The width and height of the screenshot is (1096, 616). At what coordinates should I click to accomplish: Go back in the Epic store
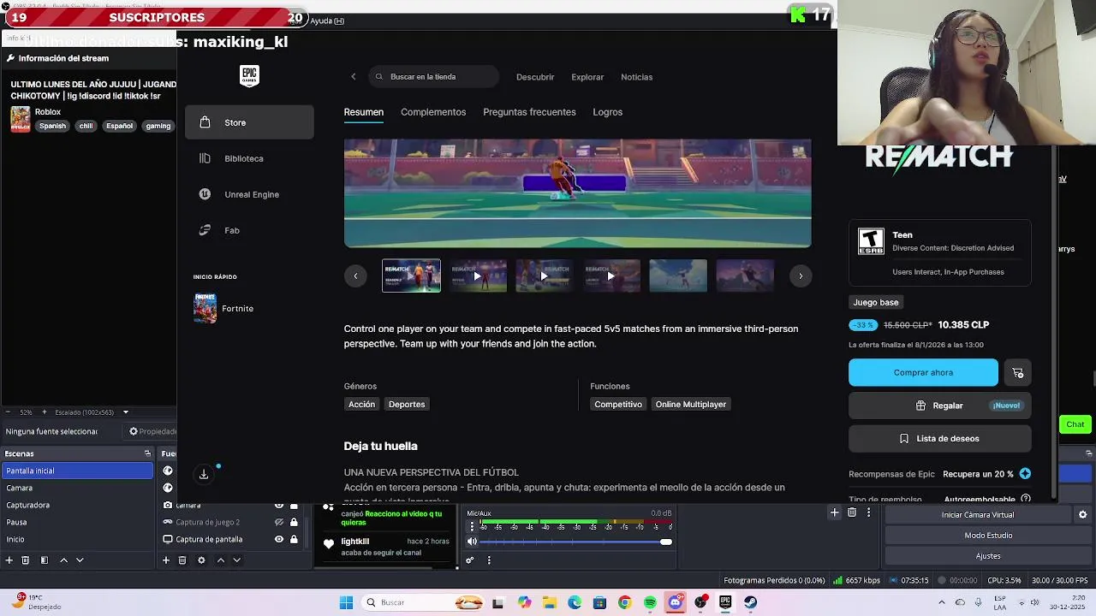(x=354, y=77)
